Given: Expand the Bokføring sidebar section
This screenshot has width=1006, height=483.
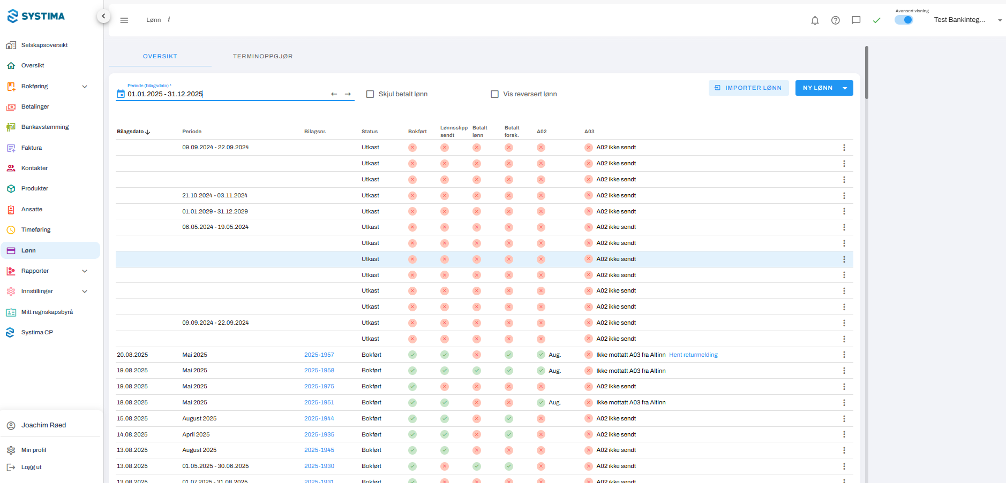Looking at the screenshot, I should pyautogui.click(x=85, y=86).
